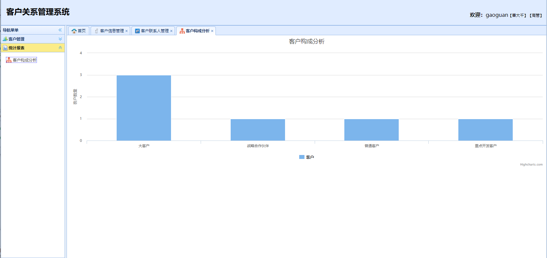Close the 客户构成分析 tab
Image resolution: width=547 pixels, height=258 pixels.
(x=212, y=31)
